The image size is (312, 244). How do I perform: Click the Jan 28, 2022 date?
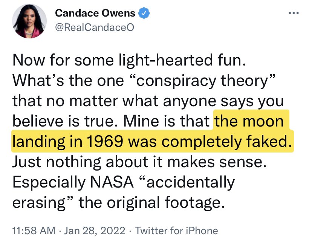(95, 231)
